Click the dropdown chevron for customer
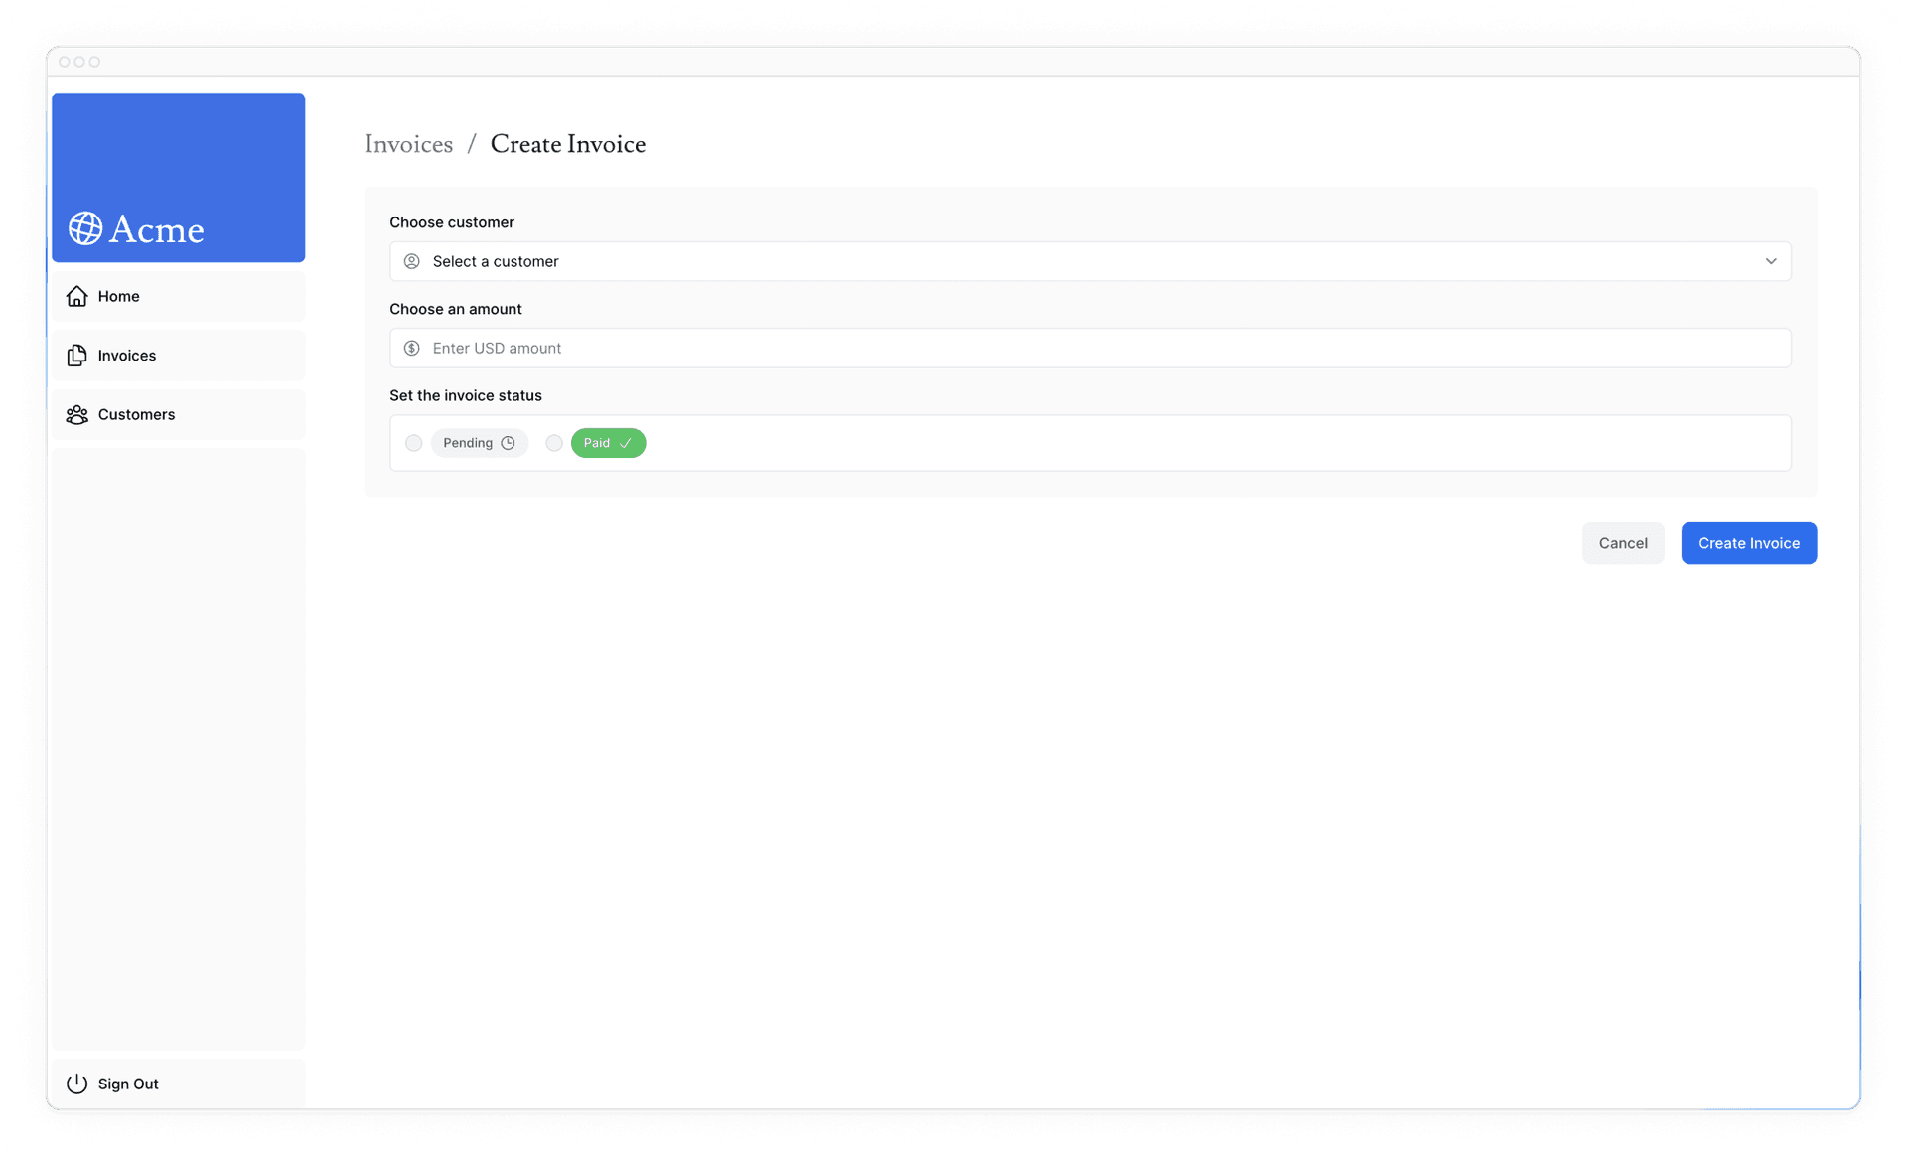 (1771, 260)
